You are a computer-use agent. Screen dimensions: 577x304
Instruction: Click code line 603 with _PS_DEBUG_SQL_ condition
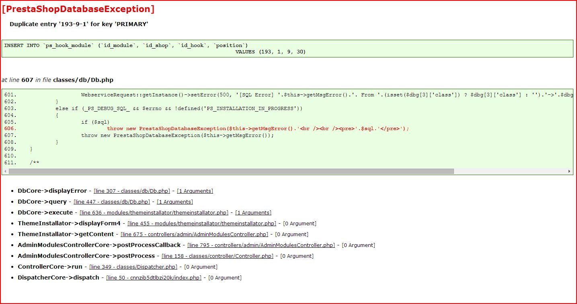[x=153, y=108]
